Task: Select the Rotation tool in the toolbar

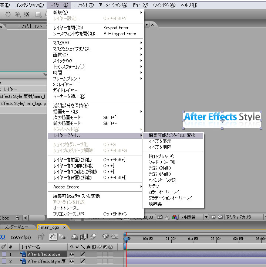Action: tap(8, 14)
